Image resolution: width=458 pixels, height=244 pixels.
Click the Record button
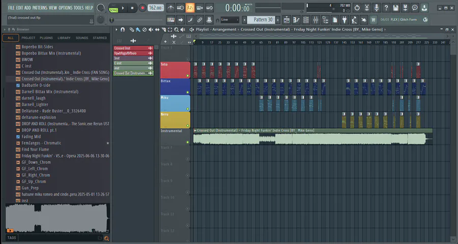point(142,8)
